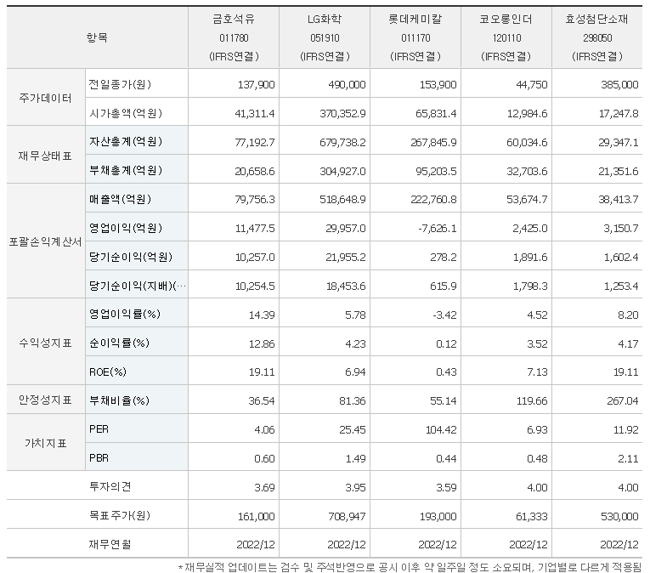Image resolution: width=650 pixels, height=573 pixels.
Task: Select net margin value 4.17
Action: [x=629, y=343]
